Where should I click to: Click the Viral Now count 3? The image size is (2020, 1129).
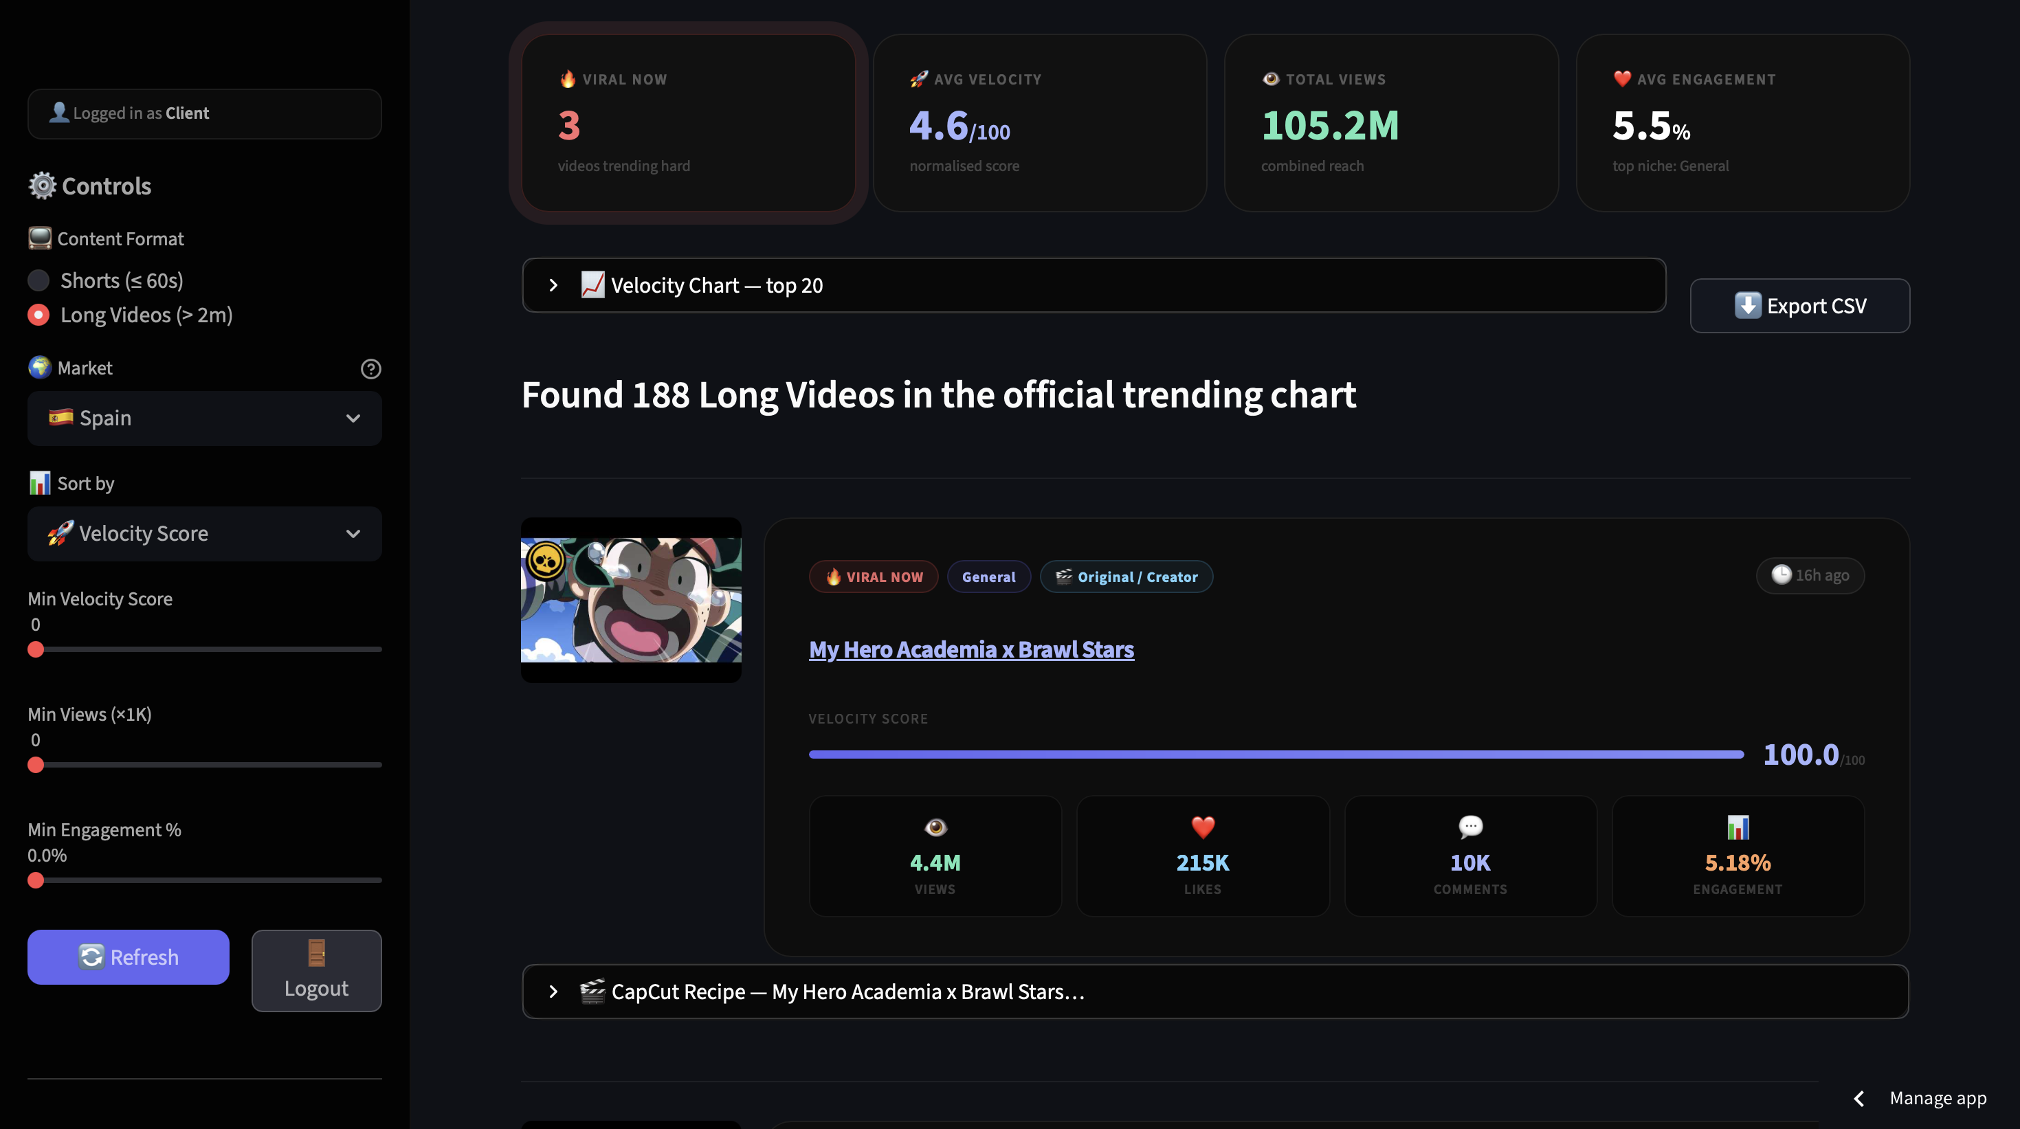[568, 126]
